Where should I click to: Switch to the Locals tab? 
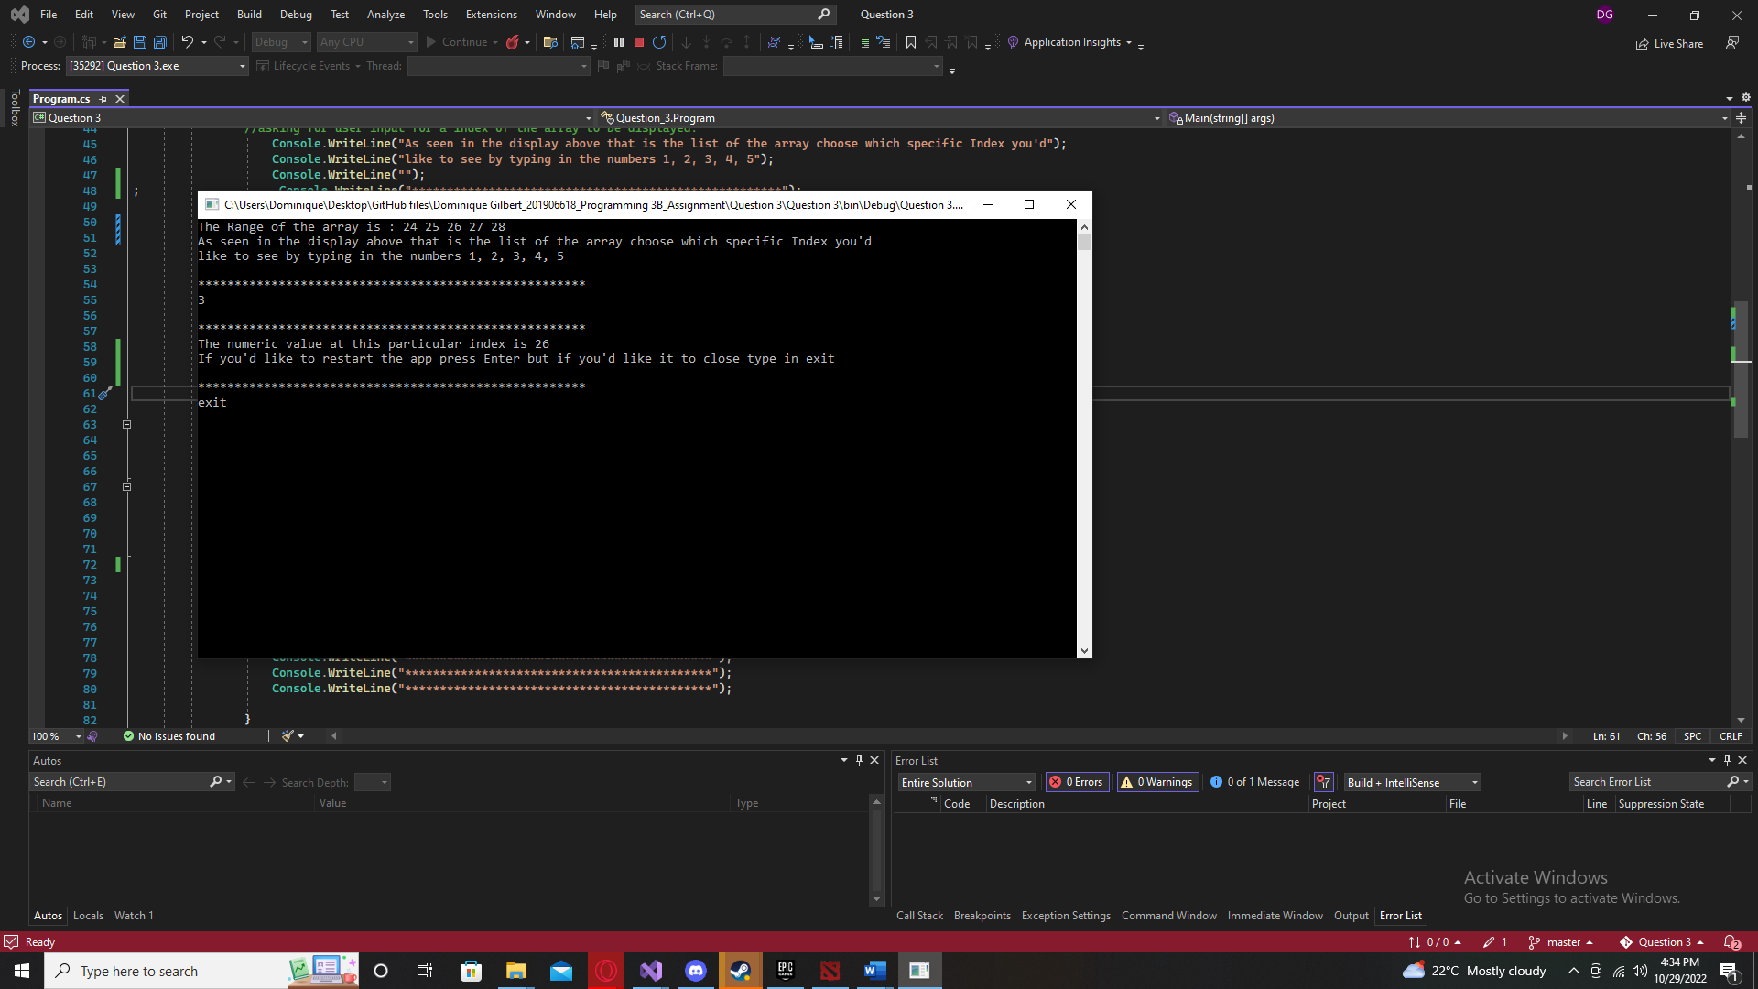click(88, 916)
